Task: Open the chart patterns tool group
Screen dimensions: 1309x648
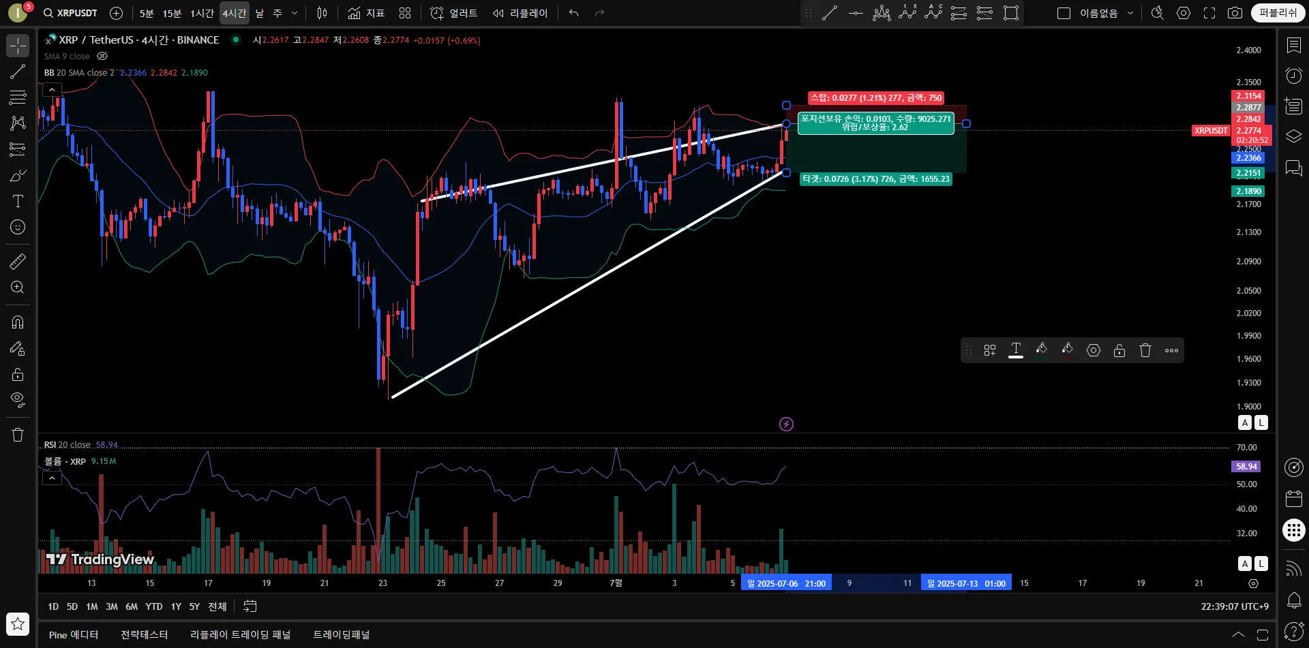Action: (18, 123)
